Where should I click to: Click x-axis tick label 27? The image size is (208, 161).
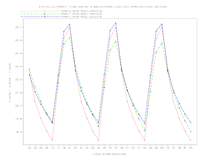click(81, 148)
